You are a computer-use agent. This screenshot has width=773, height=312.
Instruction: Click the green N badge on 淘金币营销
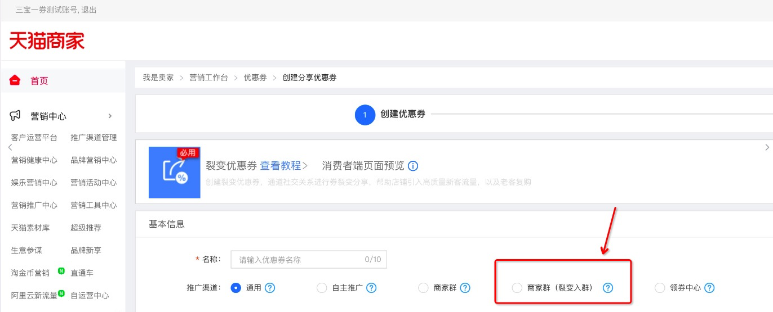pyautogui.click(x=61, y=270)
